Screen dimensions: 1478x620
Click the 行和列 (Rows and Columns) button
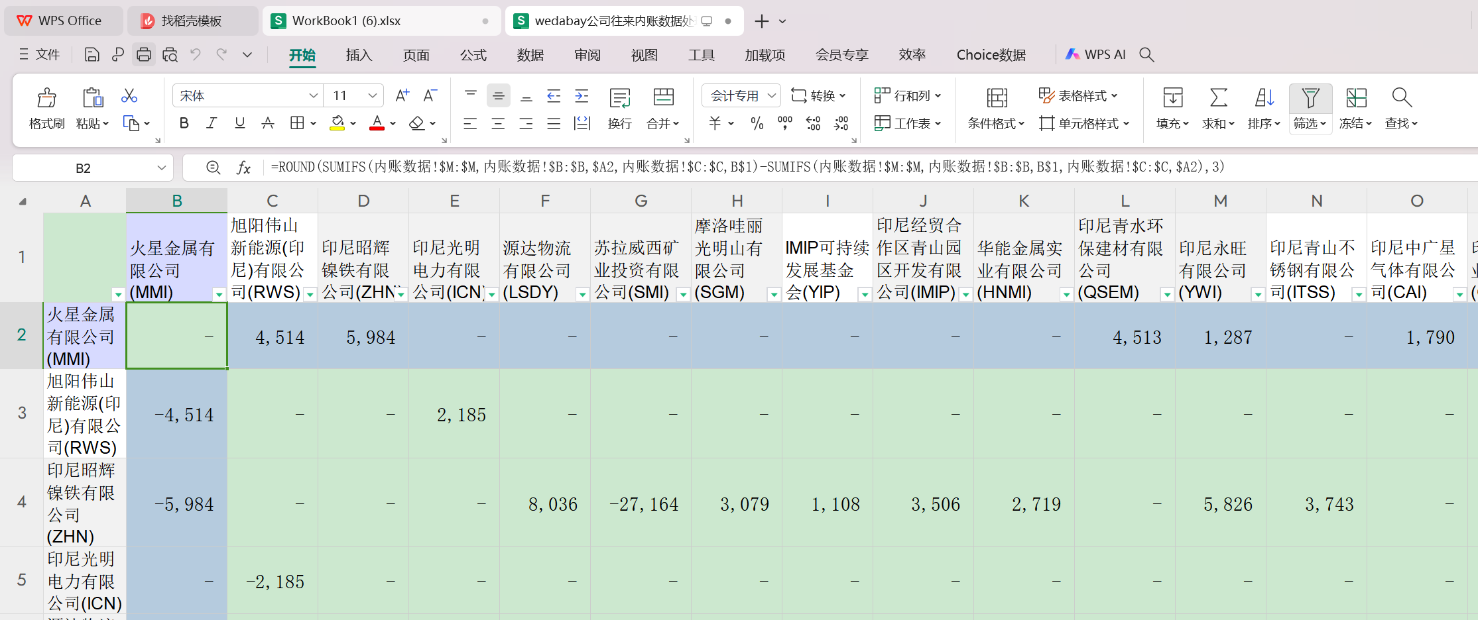pos(908,96)
